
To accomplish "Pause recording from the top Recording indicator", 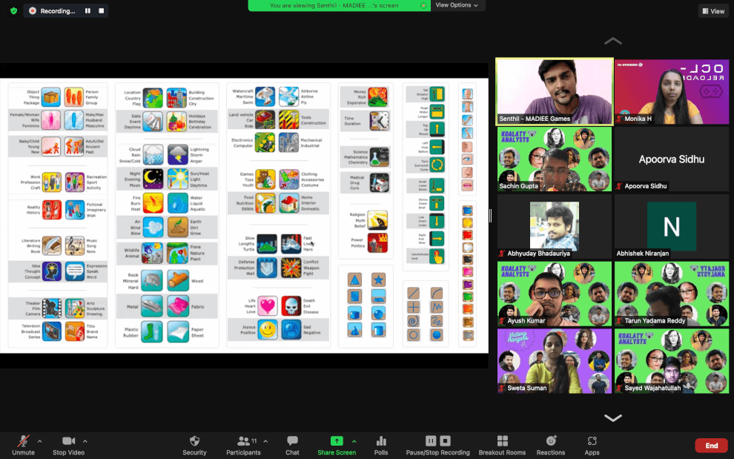I will [x=88, y=11].
